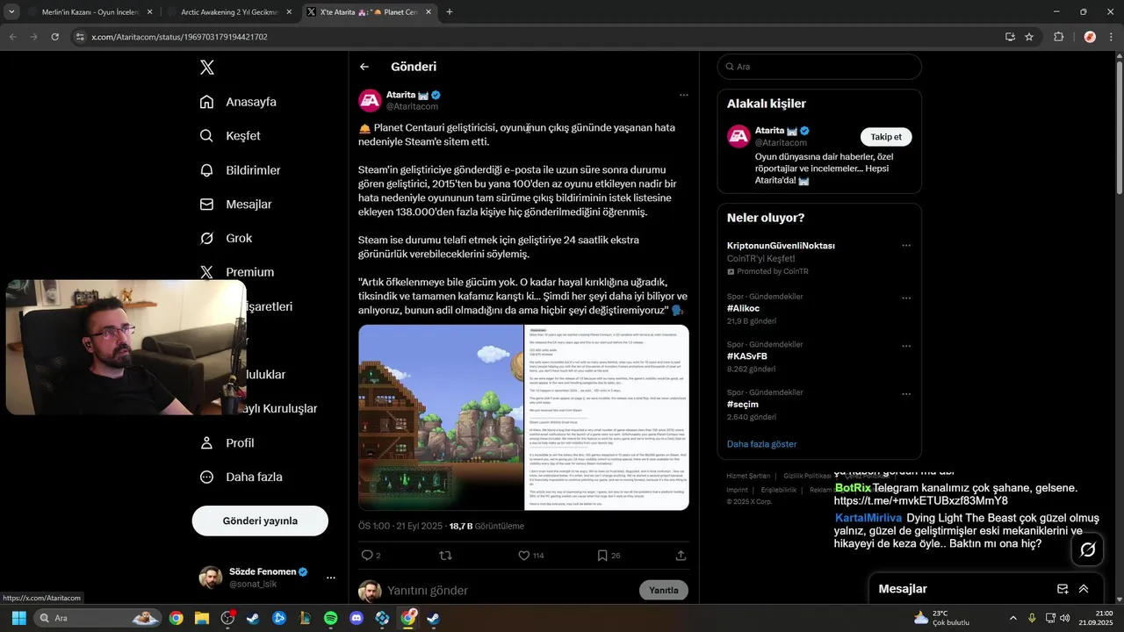Open account menu beside Sözde Fenomen
Viewport: 1124px width, 632px height.
pyautogui.click(x=331, y=578)
